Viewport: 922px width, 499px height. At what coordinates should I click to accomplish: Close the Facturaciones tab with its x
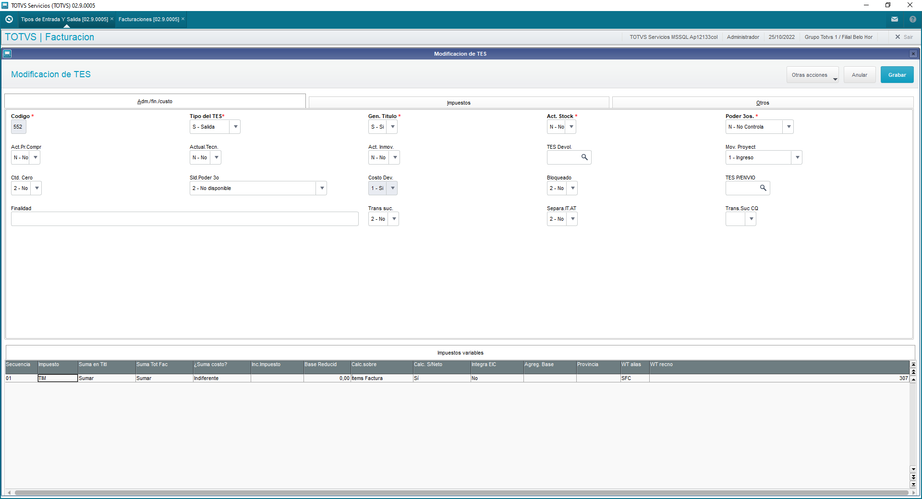coord(183,19)
